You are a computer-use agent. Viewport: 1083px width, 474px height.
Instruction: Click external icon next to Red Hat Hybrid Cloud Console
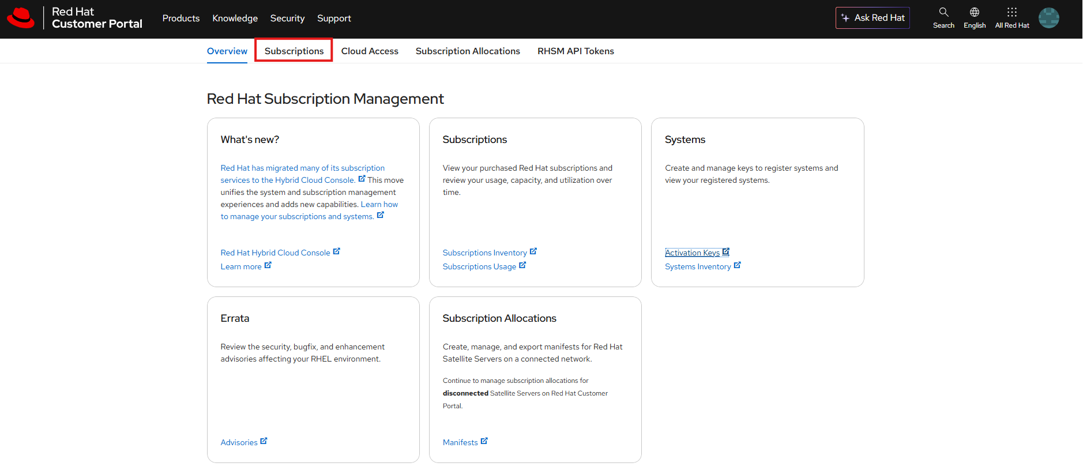pos(336,251)
